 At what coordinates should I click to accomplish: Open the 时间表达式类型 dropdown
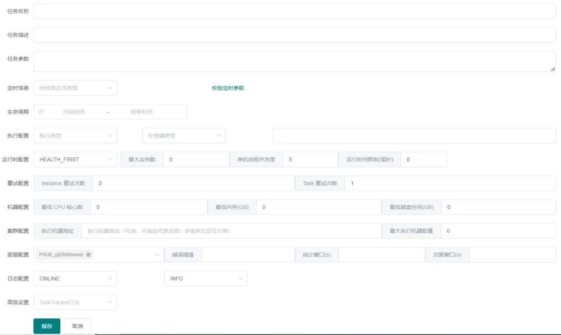pos(75,88)
